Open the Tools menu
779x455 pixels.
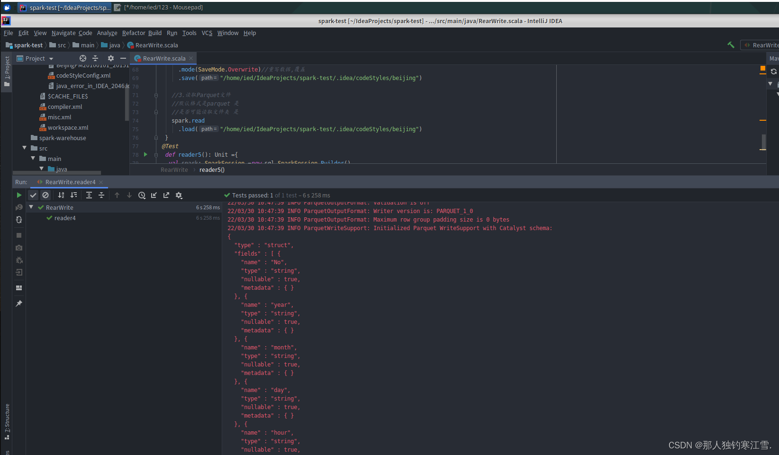click(x=189, y=33)
